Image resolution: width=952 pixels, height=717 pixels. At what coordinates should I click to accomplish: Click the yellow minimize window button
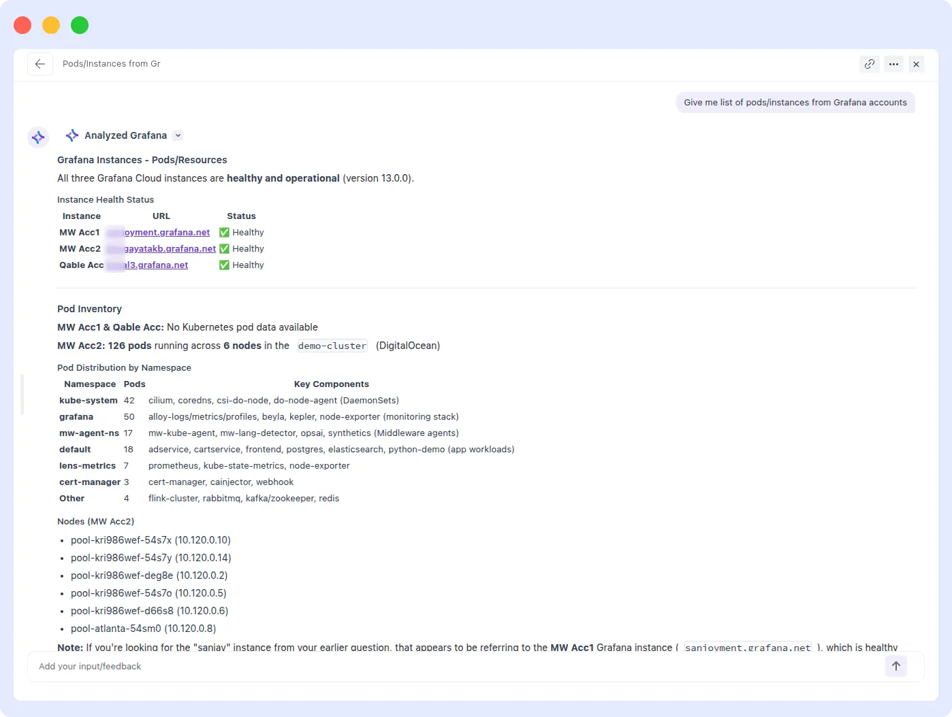(x=51, y=25)
